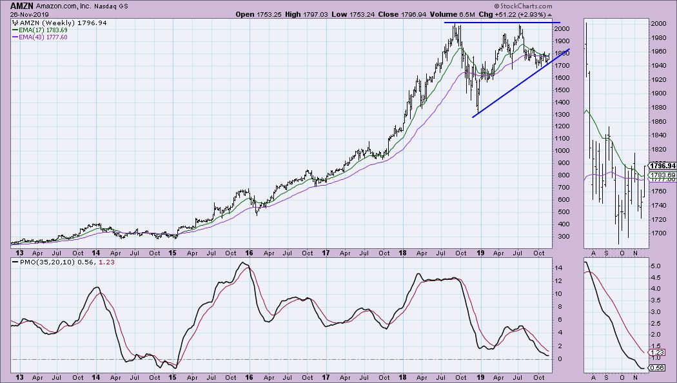677x383 pixels.
Task: Click year 15 label under the PMO panel
Action: click(172, 377)
